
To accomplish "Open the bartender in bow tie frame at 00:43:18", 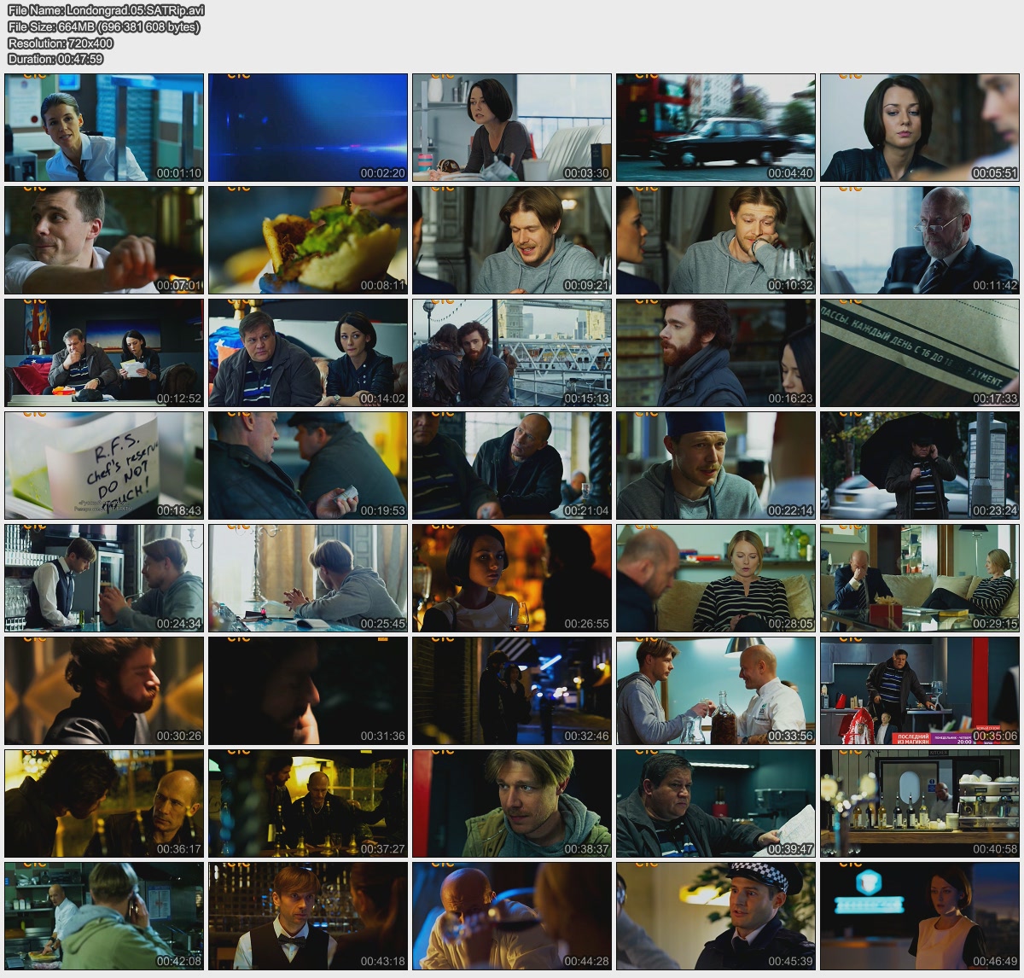I will click(308, 917).
